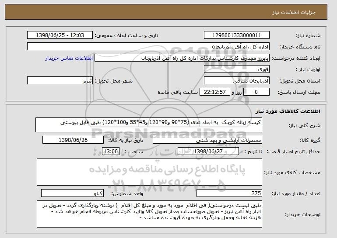Click the delivery city field تبریز
The image size is (337, 238).
[60, 81]
